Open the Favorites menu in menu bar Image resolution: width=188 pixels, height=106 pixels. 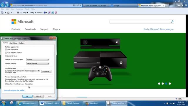[x=20, y=9]
